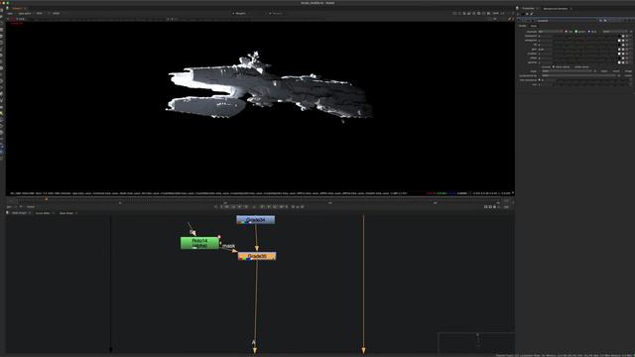Image resolution: width=635 pixels, height=357 pixels.
Task: Switch to the Node tab in properties
Action: (x=534, y=26)
